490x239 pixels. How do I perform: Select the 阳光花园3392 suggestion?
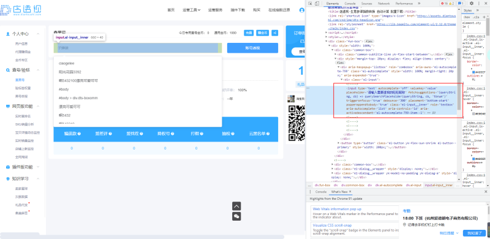pos(138,72)
